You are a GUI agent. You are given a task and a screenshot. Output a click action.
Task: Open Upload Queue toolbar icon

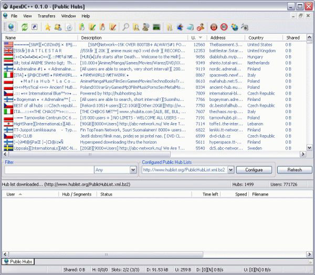point(102,27)
